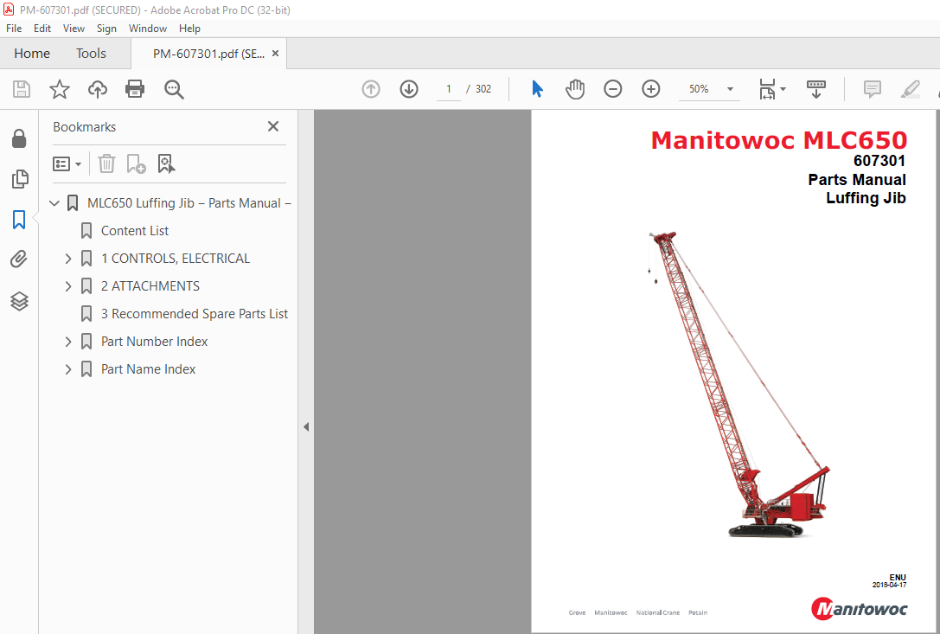Add file to starred with star icon
This screenshot has width=940, height=634.
[x=60, y=89]
